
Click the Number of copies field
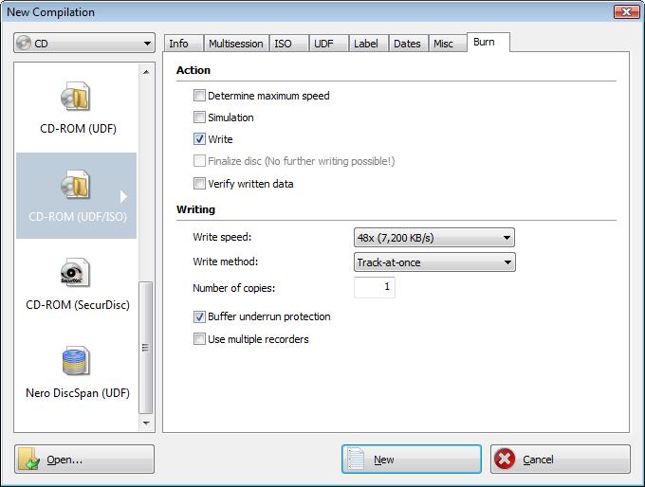pyautogui.click(x=375, y=287)
